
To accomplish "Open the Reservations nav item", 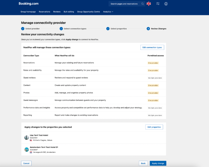I will tap(45, 12).
